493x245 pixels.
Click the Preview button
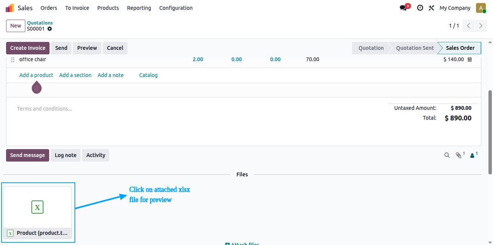pos(87,48)
